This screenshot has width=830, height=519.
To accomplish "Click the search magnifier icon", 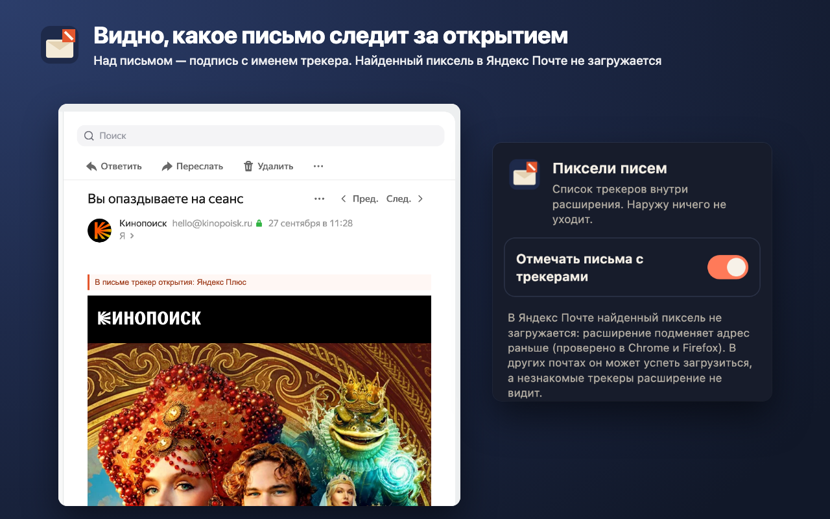I will click(x=89, y=136).
